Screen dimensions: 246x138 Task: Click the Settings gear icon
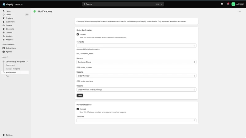(x=4, y=135)
